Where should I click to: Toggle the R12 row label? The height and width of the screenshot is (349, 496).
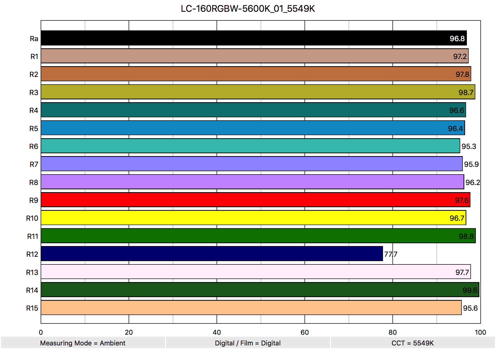[x=32, y=254]
